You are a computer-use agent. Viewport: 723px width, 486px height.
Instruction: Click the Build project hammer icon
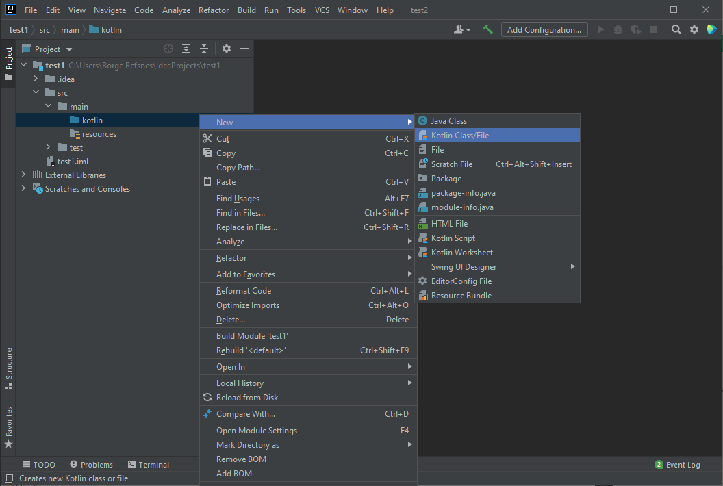[487, 29]
